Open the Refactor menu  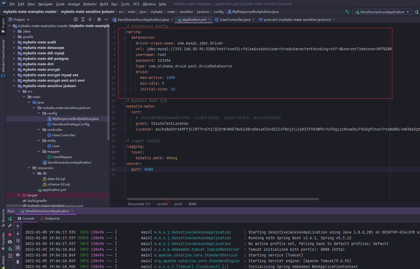click(x=90, y=4)
